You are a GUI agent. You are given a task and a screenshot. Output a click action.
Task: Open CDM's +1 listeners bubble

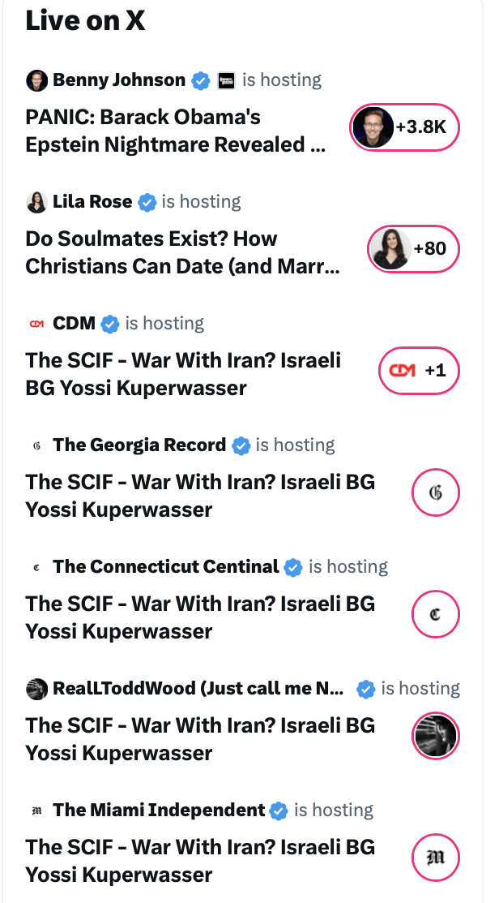click(x=419, y=371)
